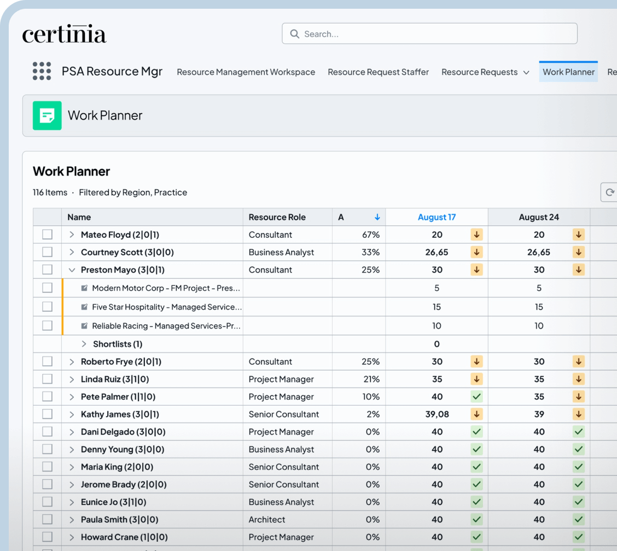Check the Five Star Hospitality assignment checkbox

pyautogui.click(x=48, y=307)
